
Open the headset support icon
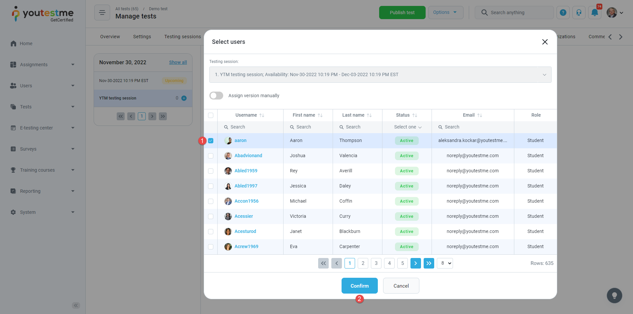[x=579, y=13]
